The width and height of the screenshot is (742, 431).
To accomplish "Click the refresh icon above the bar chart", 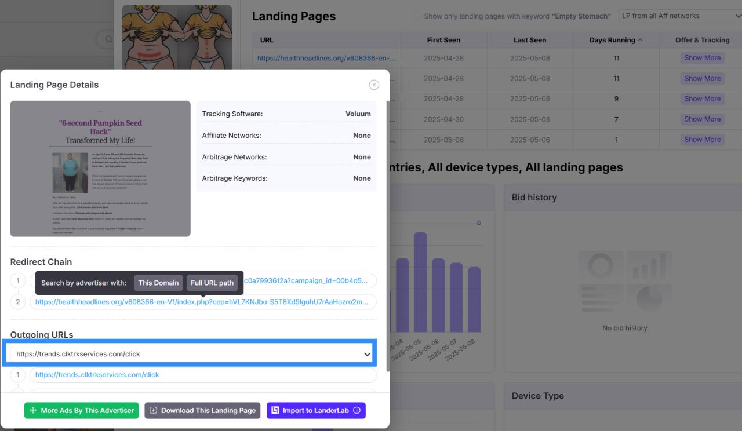I will point(478,223).
